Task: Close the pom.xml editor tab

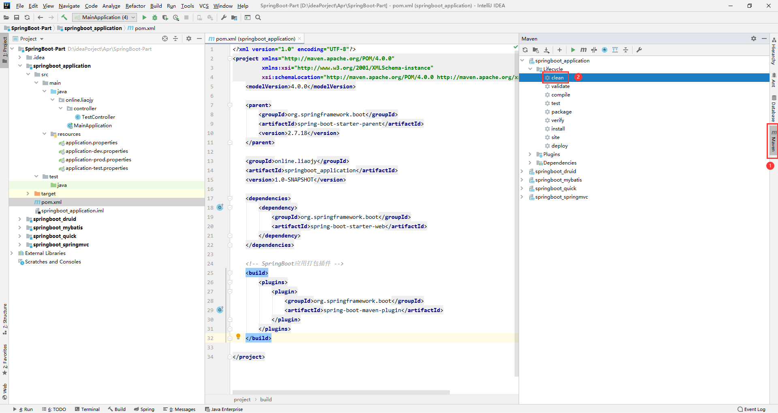Action: click(299, 39)
